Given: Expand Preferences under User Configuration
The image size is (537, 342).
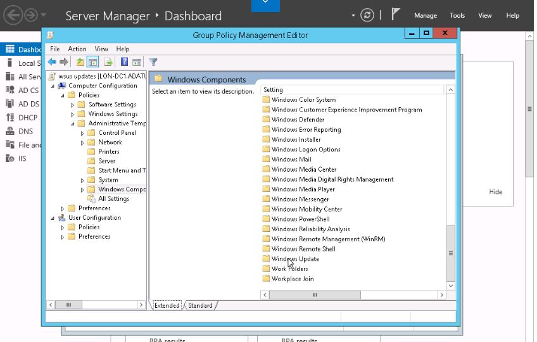Looking at the screenshot, I should click(x=63, y=237).
